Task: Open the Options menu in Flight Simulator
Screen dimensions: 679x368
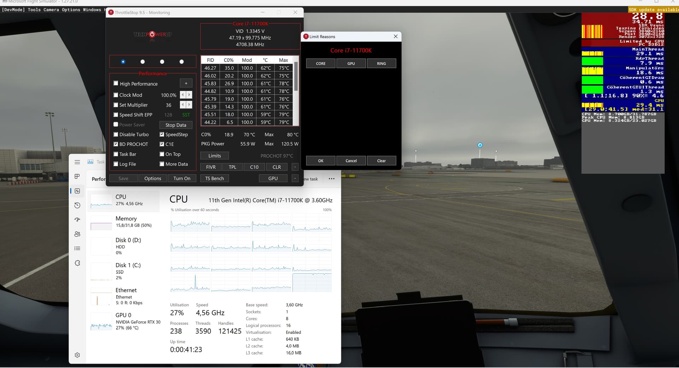Action: coord(70,10)
